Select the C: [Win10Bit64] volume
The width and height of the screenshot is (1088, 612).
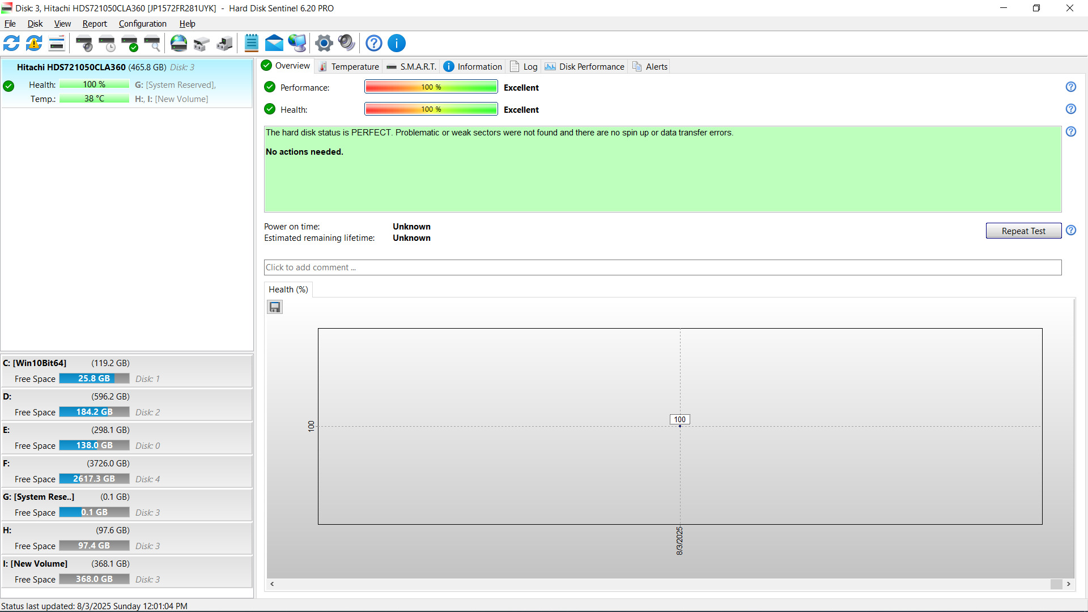point(127,371)
